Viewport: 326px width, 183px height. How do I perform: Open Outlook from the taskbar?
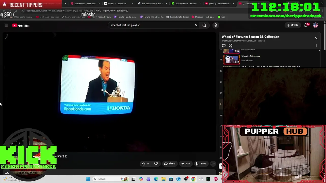coord(178,179)
